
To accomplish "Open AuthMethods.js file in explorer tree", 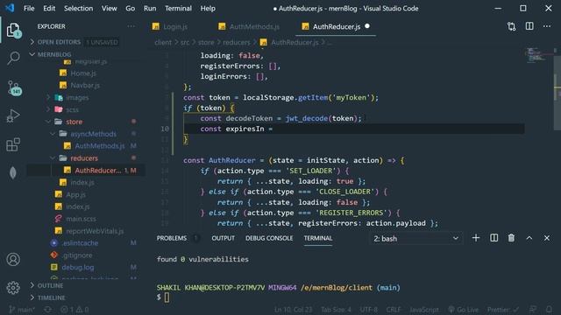I will click(x=99, y=146).
